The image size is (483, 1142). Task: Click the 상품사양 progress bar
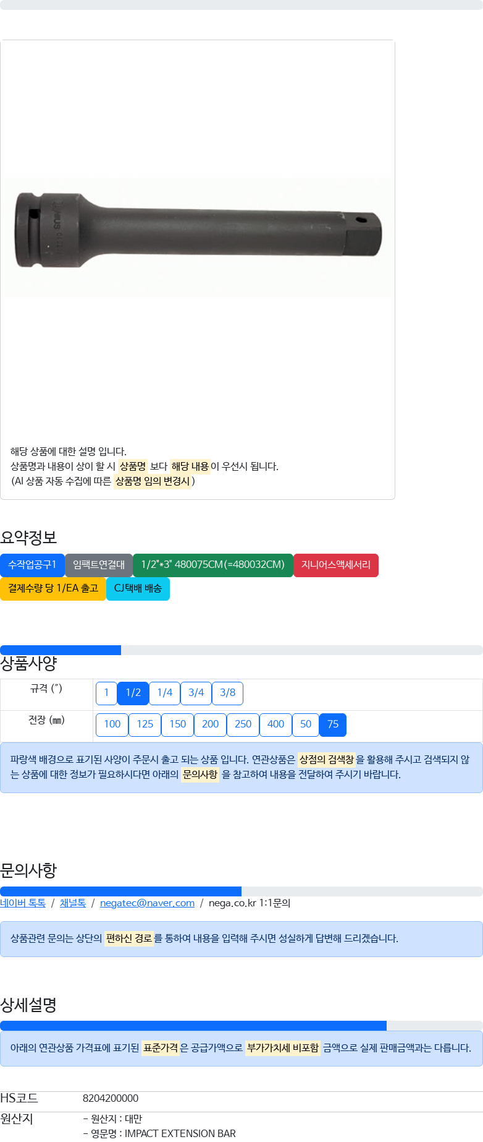241,650
